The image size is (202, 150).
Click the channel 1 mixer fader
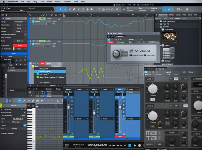68,107
